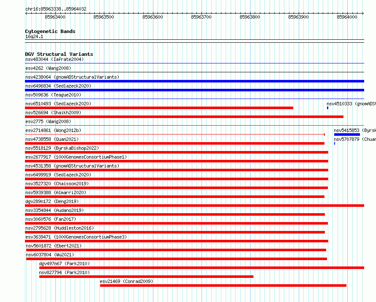Select the 16q24.1 band label
This screenshot has width=376, height=302.
[x=34, y=36]
